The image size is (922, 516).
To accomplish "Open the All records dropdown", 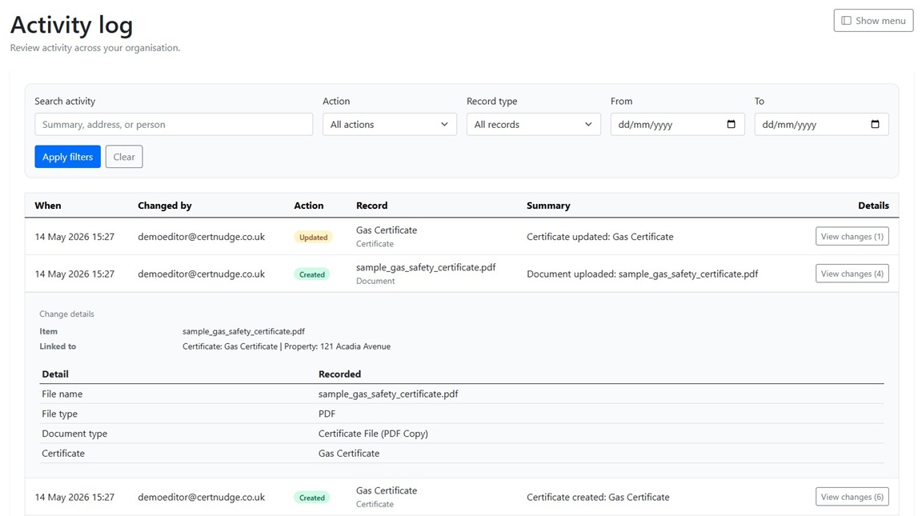I will pos(533,125).
